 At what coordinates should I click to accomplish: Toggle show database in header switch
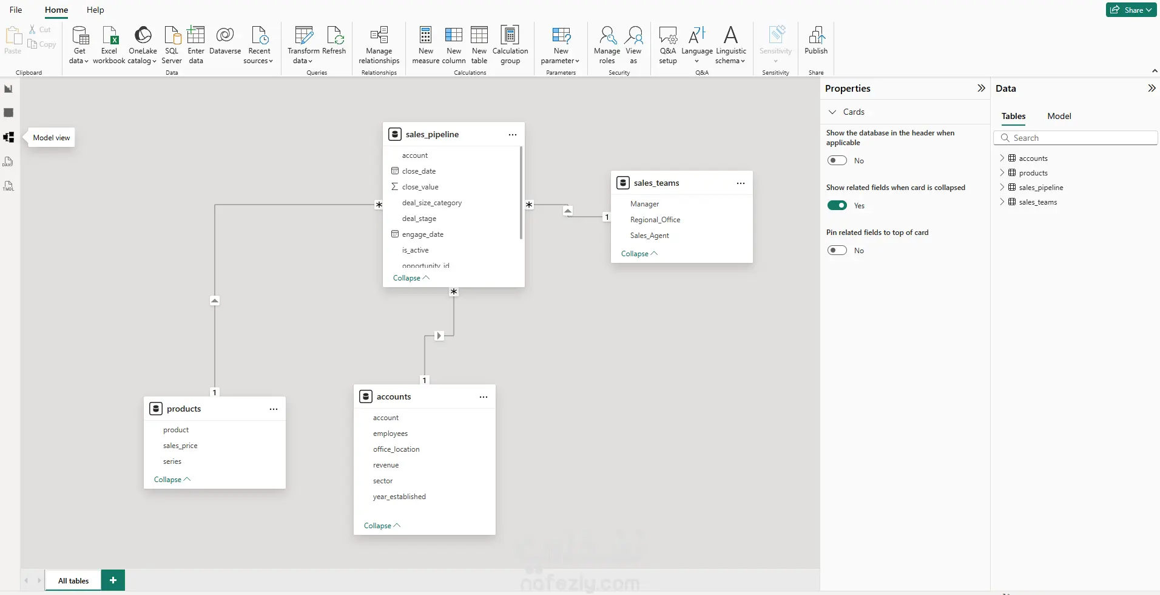click(x=837, y=160)
